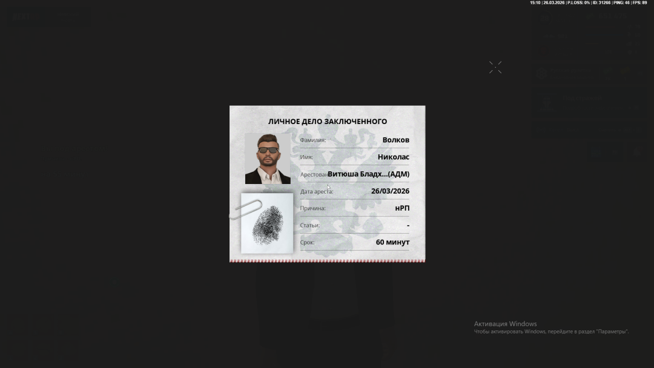654x368 pixels.
Task: Click the paperclip on the fingerprint sheet
Action: point(246,209)
